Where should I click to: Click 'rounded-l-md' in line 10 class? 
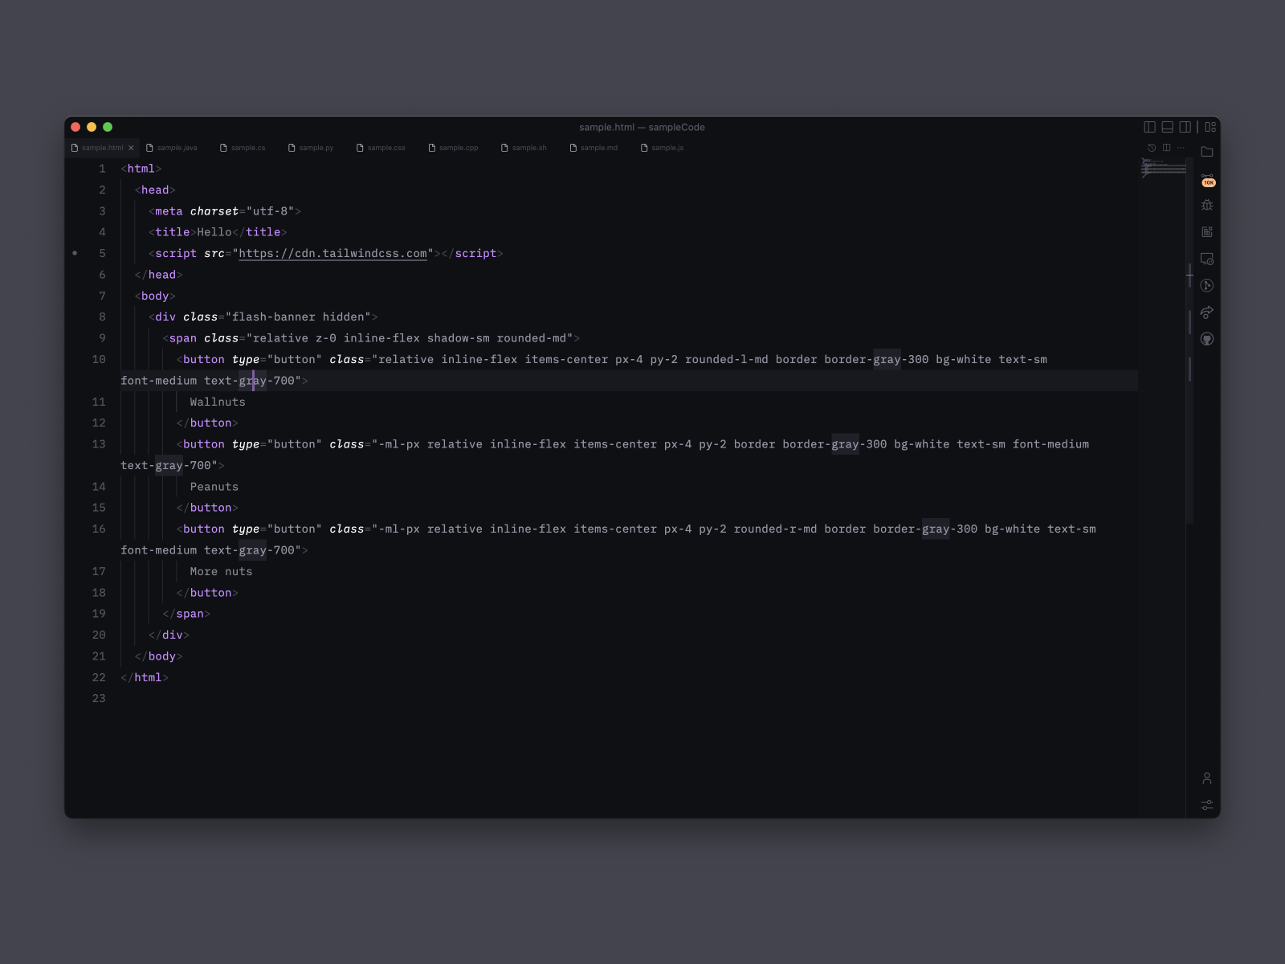pyautogui.click(x=726, y=359)
